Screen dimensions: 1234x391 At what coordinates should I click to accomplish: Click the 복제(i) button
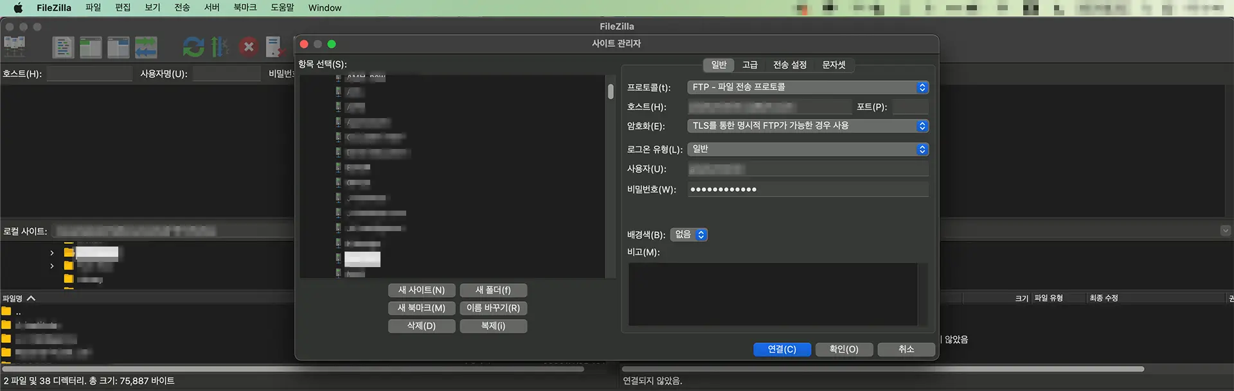click(494, 326)
